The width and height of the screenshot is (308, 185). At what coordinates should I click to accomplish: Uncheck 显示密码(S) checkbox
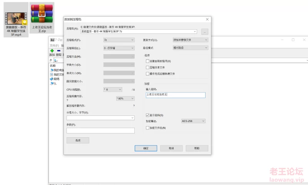tap(147, 115)
